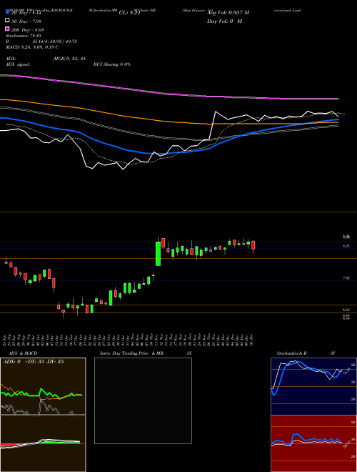Click the 'CL: 8.21' closing price text
The width and height of the screenshot is (357, 472).
click(x=129, y=13)
